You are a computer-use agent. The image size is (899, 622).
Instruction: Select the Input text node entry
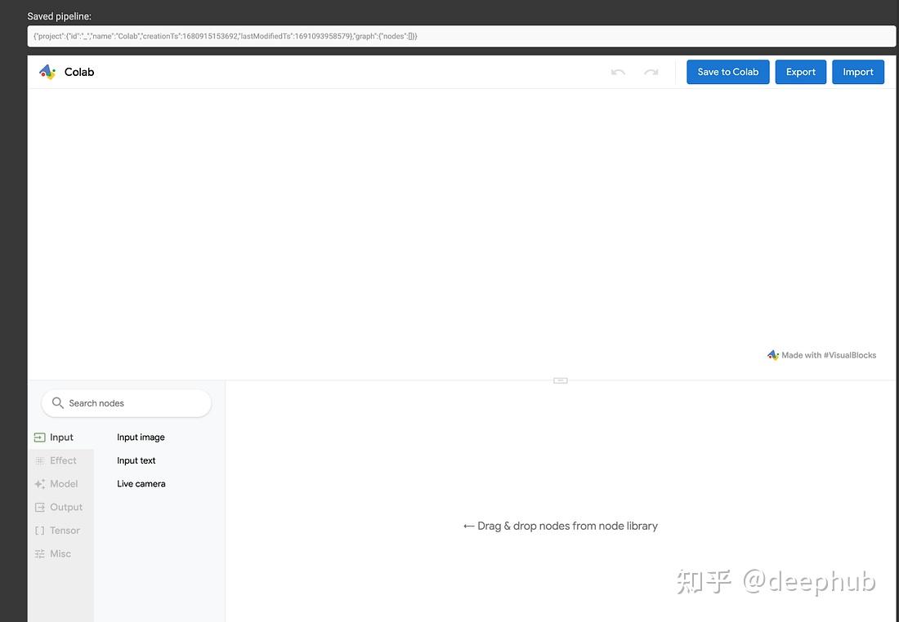(x=136, y=460)
